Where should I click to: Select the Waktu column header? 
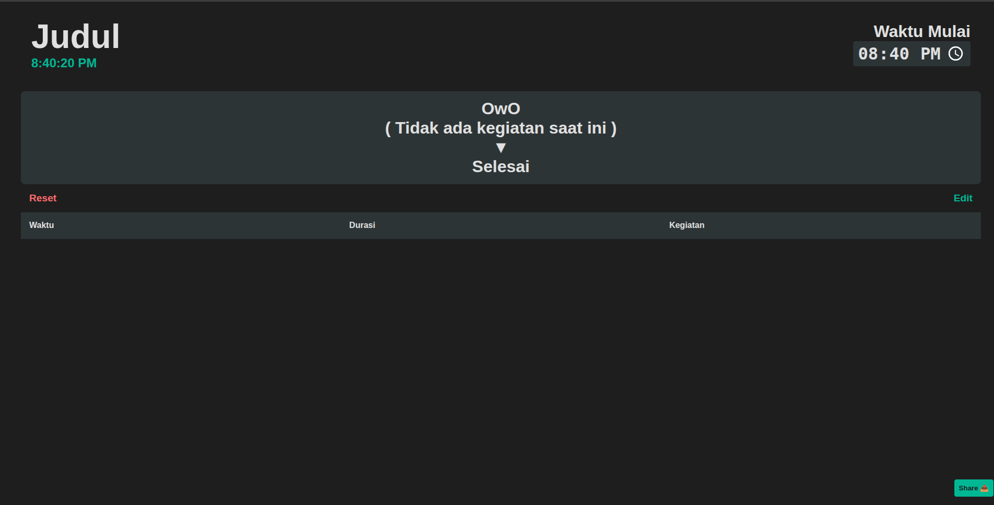pos(41,225)
